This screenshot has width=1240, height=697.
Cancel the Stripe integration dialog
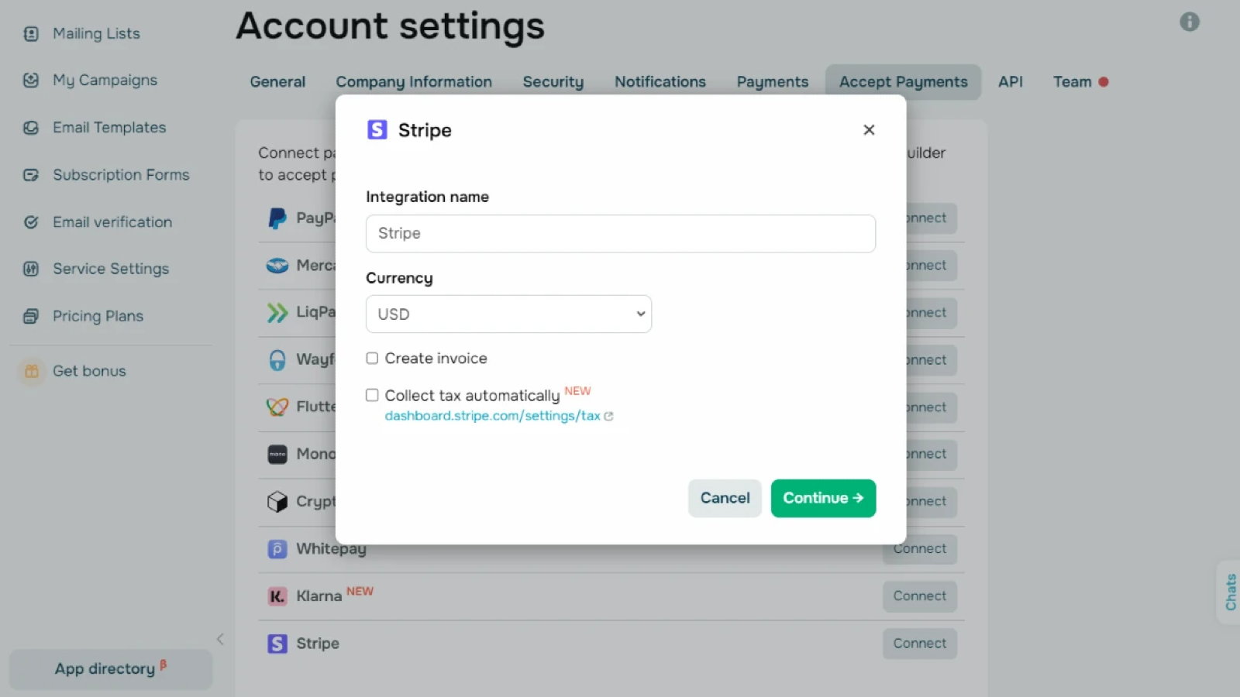(725, 498)
